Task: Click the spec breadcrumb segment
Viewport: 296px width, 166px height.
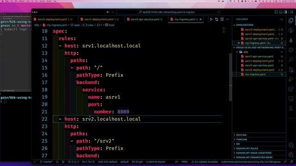Action: [x=75, y=25]
